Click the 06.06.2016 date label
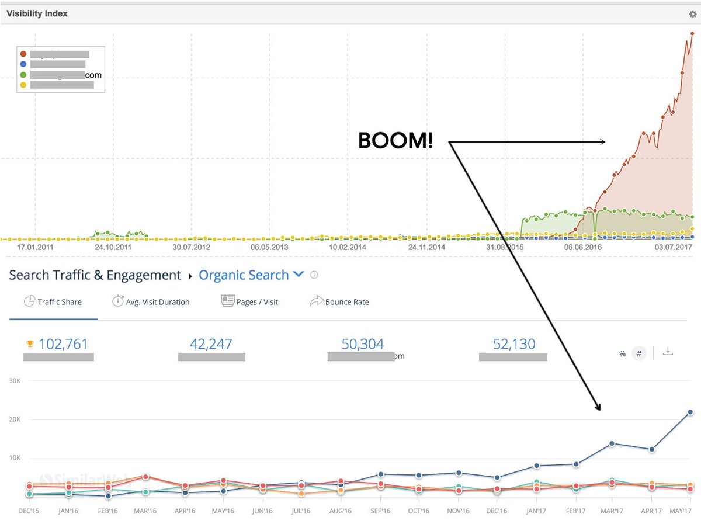The height and width of the screenshot is (524, 701). tap(582, 248)
